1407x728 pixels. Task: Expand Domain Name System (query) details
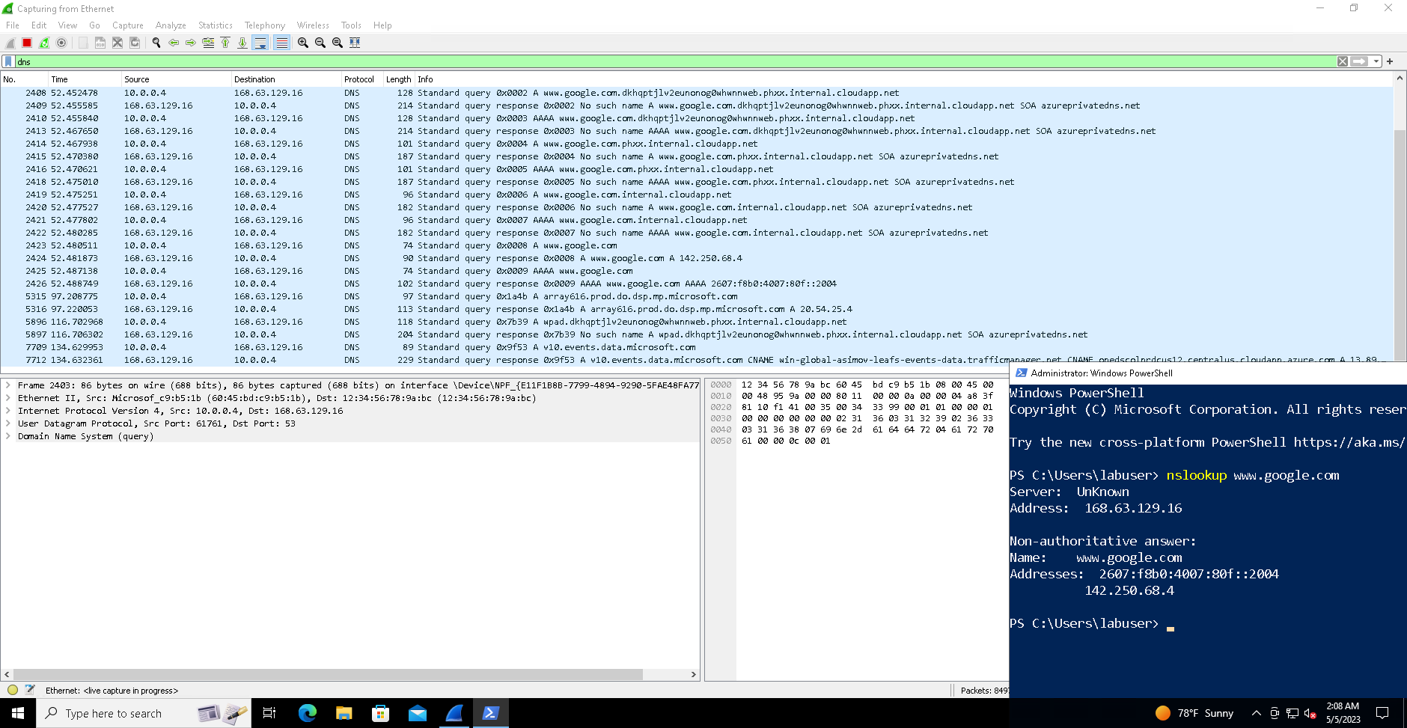pos(9,436)
